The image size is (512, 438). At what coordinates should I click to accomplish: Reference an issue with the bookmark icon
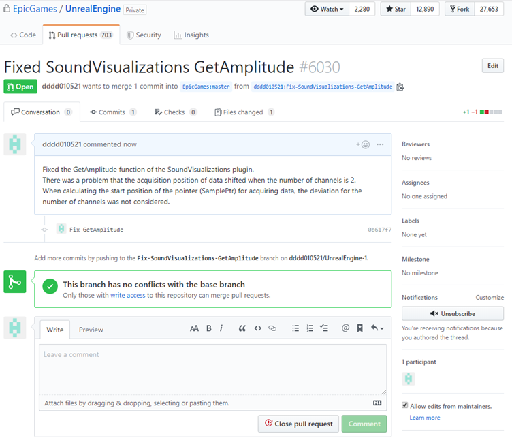coord(360,328)
